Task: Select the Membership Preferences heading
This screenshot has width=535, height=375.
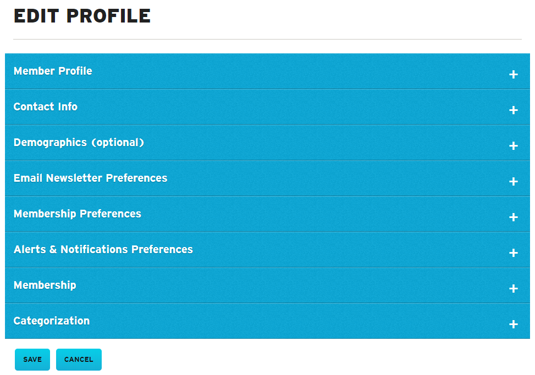Action: pos(78,214)
